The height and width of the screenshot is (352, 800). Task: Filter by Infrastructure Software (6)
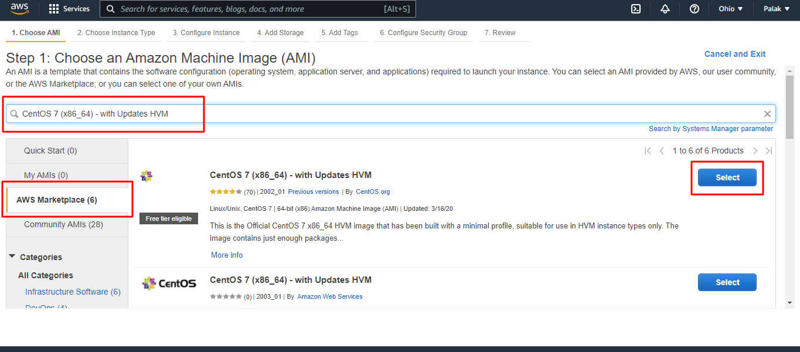[x=73, y=292]
